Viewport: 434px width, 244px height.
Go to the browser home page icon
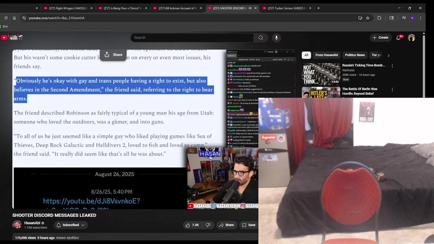[x=14, y=18]
